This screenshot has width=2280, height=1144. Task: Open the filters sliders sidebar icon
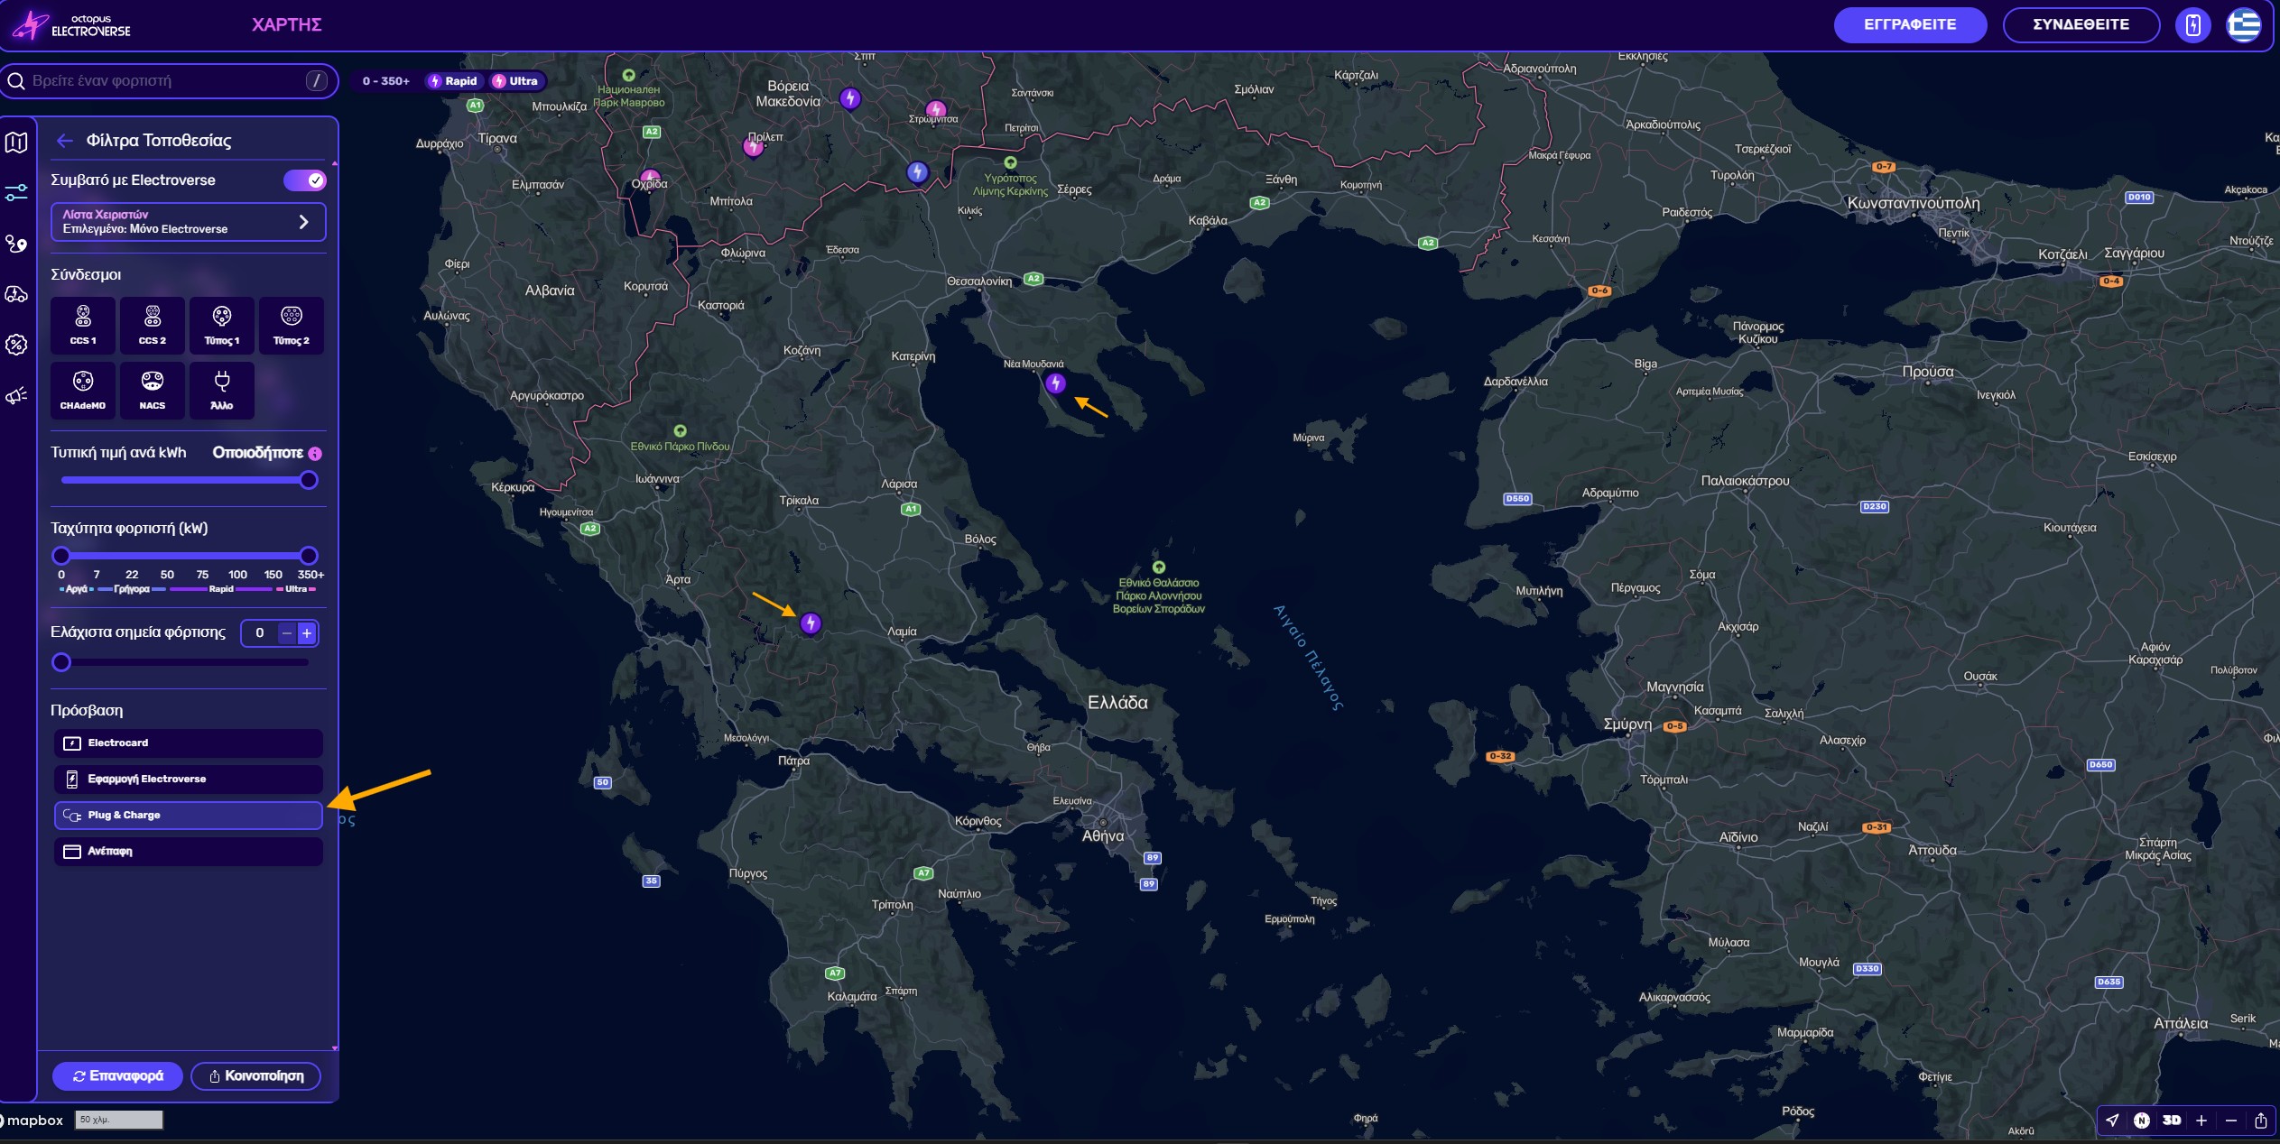click(16, 193)
